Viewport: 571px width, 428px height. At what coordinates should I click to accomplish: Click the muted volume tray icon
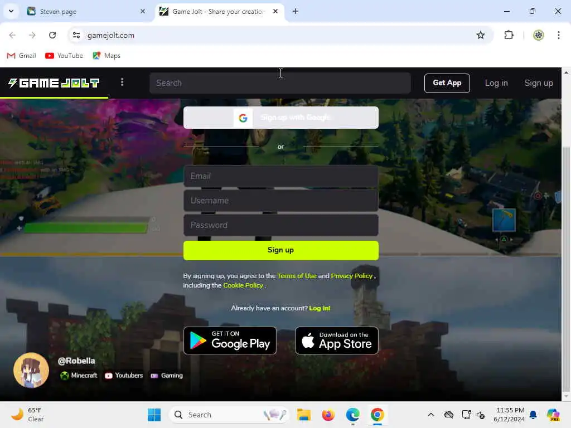(x=481, y=415)
